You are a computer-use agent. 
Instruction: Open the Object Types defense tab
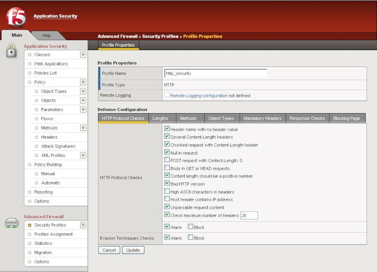[x=221, y=118]
